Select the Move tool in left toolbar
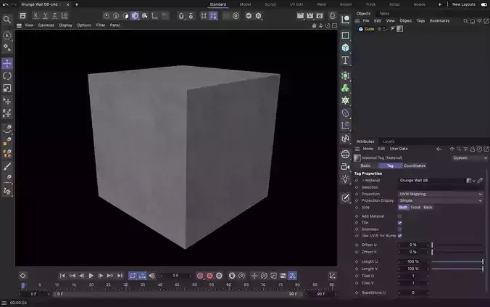 (7, 63)
